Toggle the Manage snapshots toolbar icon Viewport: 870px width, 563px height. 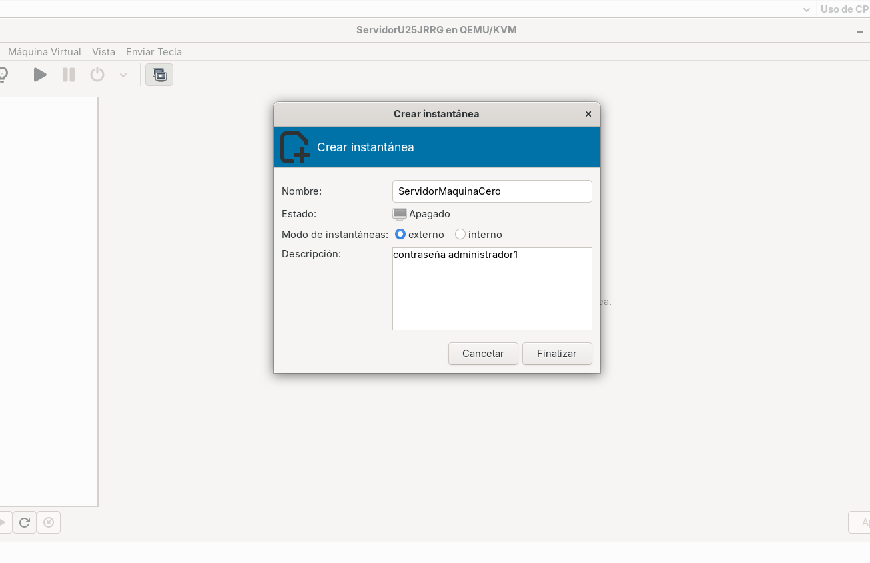coord(160,75)
